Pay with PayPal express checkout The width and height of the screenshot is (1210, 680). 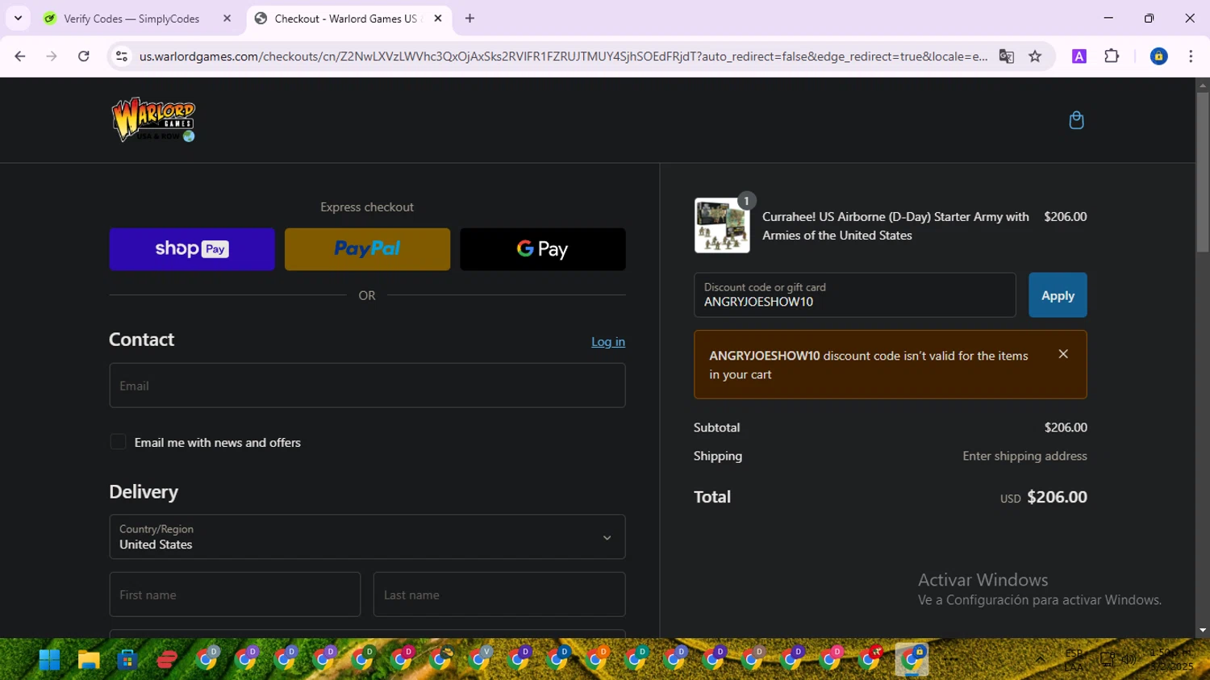[x=367, y=248]
